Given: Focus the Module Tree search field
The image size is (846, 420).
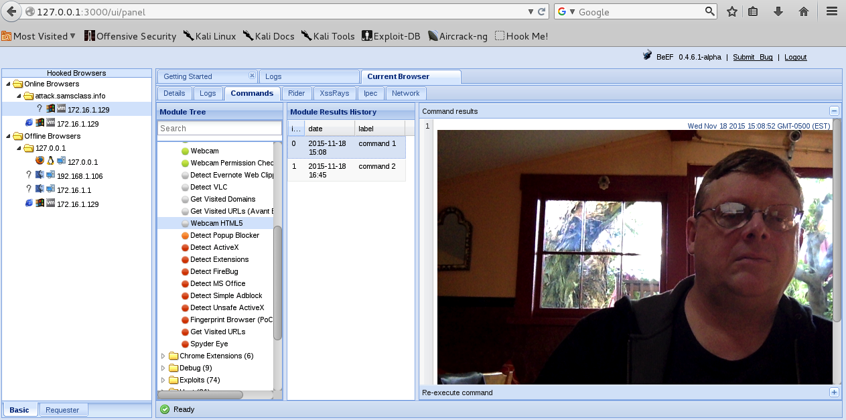Looking at the screenshot, I should click(x=220, y=128).
